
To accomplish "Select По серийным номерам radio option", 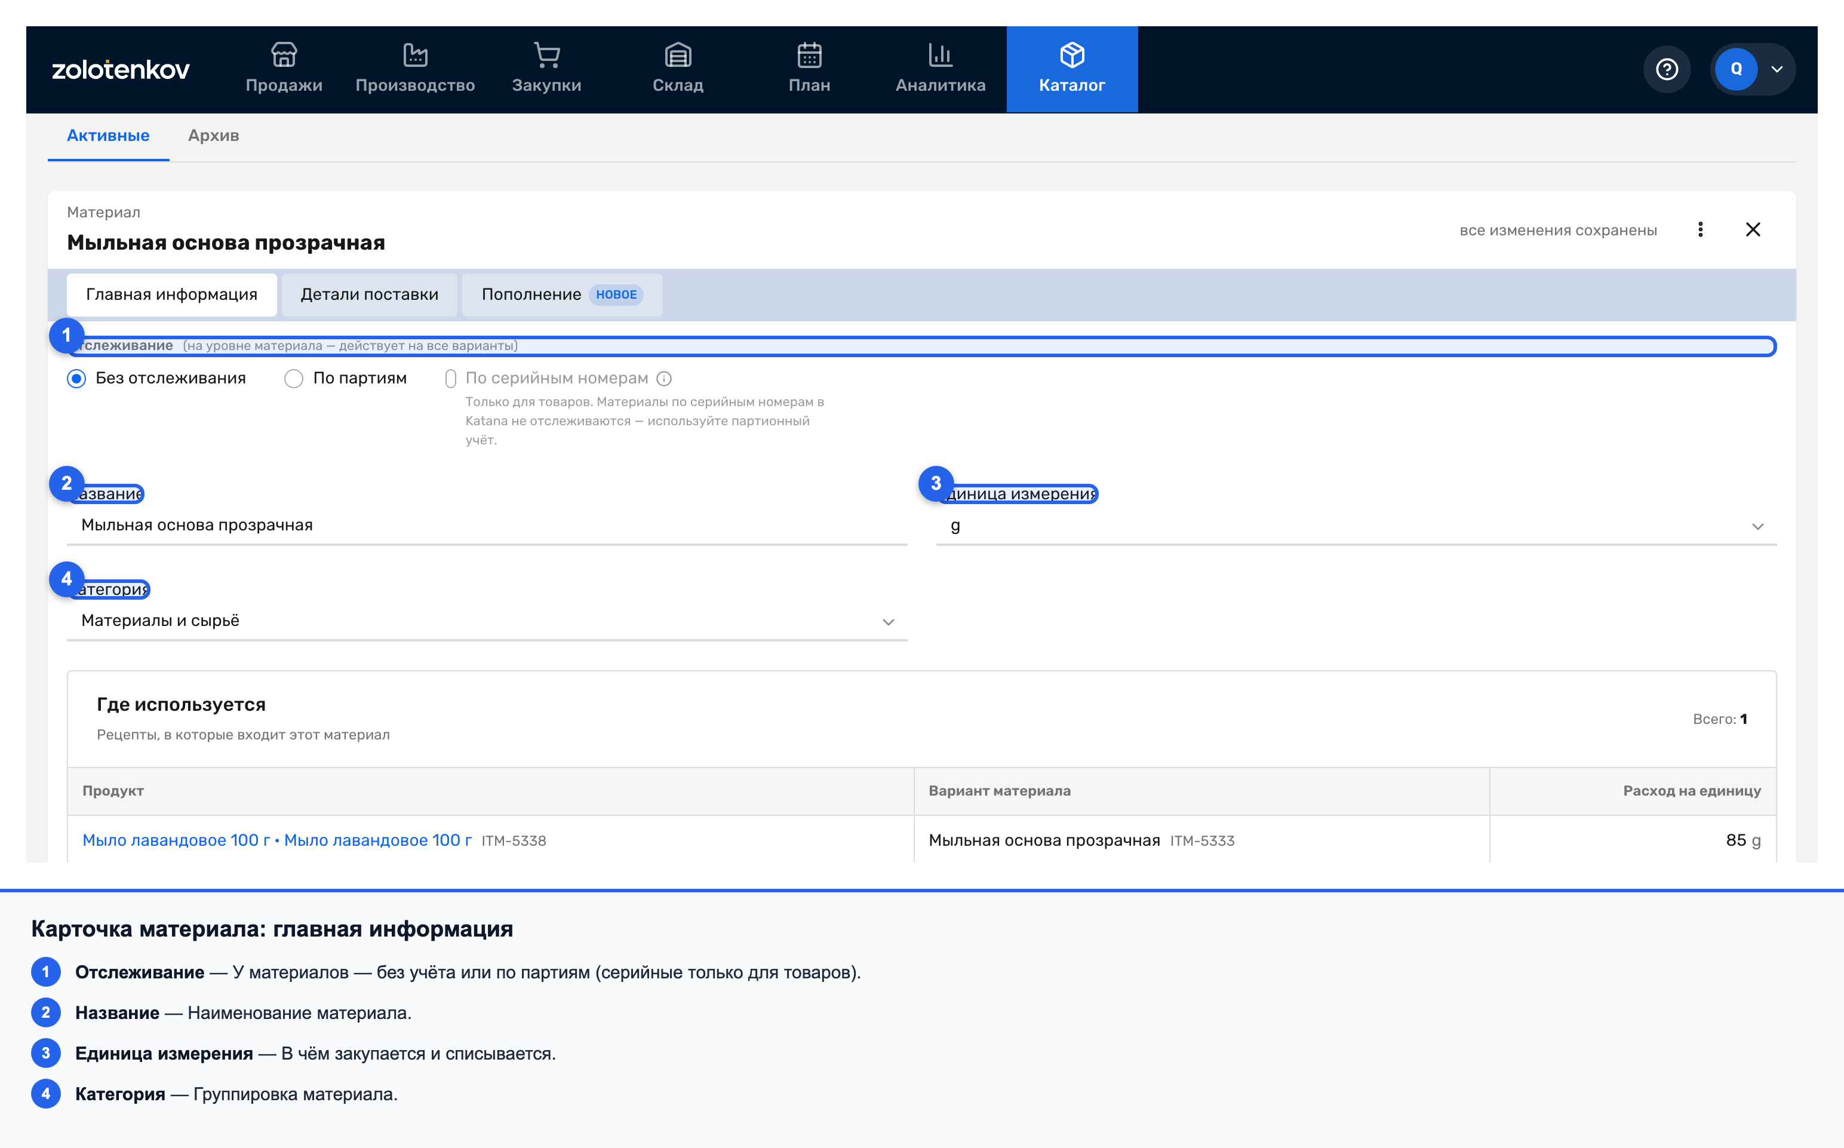I will pyautogui.click(x=451, y=378).
